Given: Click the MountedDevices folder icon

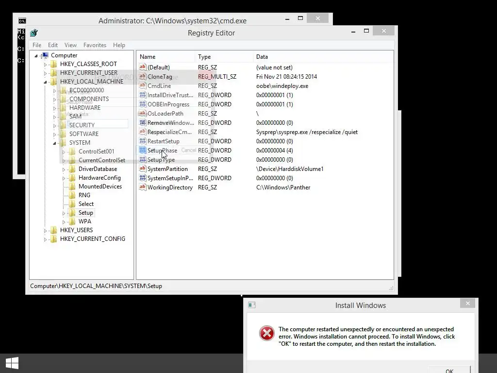Looking at the screenshot, I should click(72, 186).
